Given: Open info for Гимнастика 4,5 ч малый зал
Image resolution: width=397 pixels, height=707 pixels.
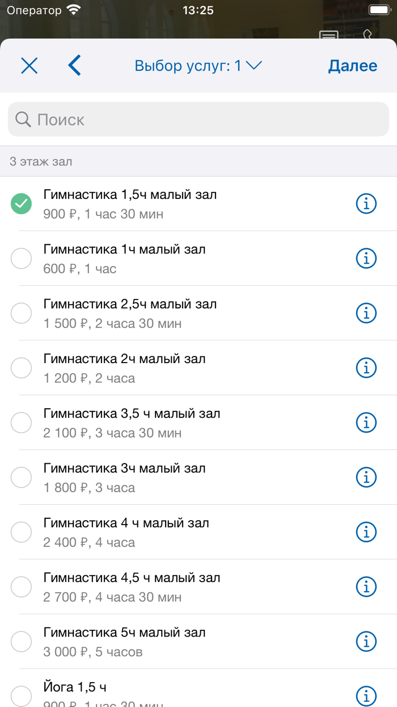Looking at the screenshot, I should coord(366,587).
